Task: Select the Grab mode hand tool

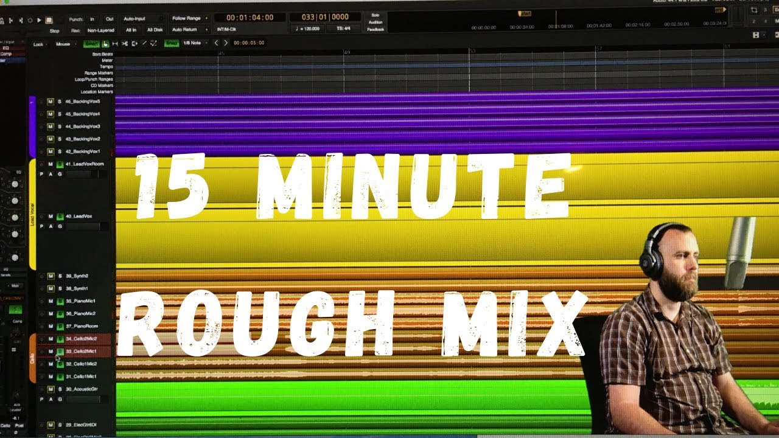Action: 105,44
